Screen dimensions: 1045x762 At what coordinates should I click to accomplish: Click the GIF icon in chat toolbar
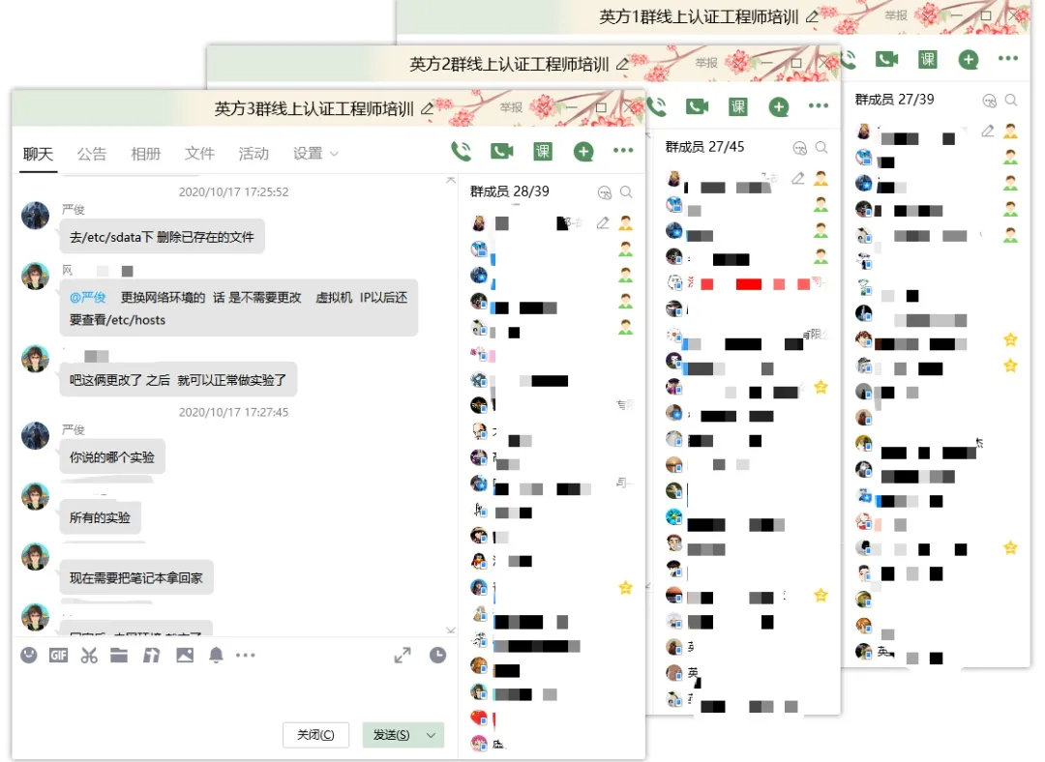tap(59, 655)
